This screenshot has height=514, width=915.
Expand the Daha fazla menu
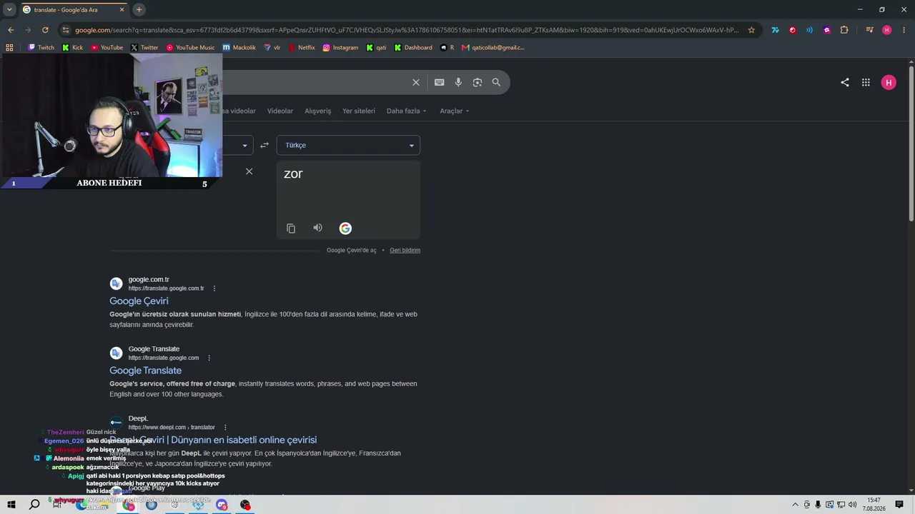coord(406,111)
